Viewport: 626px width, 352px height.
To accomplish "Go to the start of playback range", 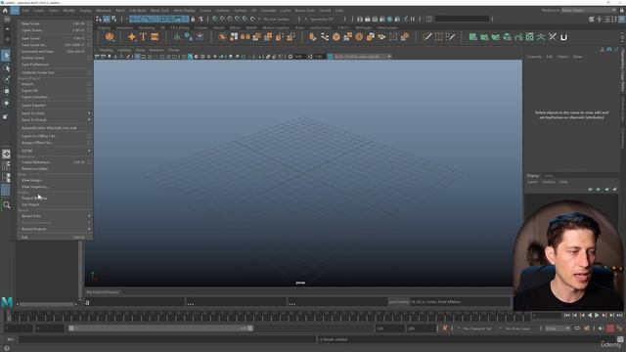I will point(567,315).
